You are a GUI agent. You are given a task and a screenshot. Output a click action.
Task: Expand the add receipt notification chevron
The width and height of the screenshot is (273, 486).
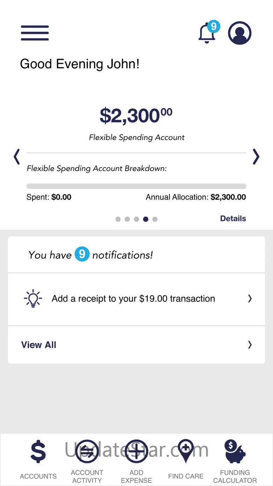click(x=250, y=299)
